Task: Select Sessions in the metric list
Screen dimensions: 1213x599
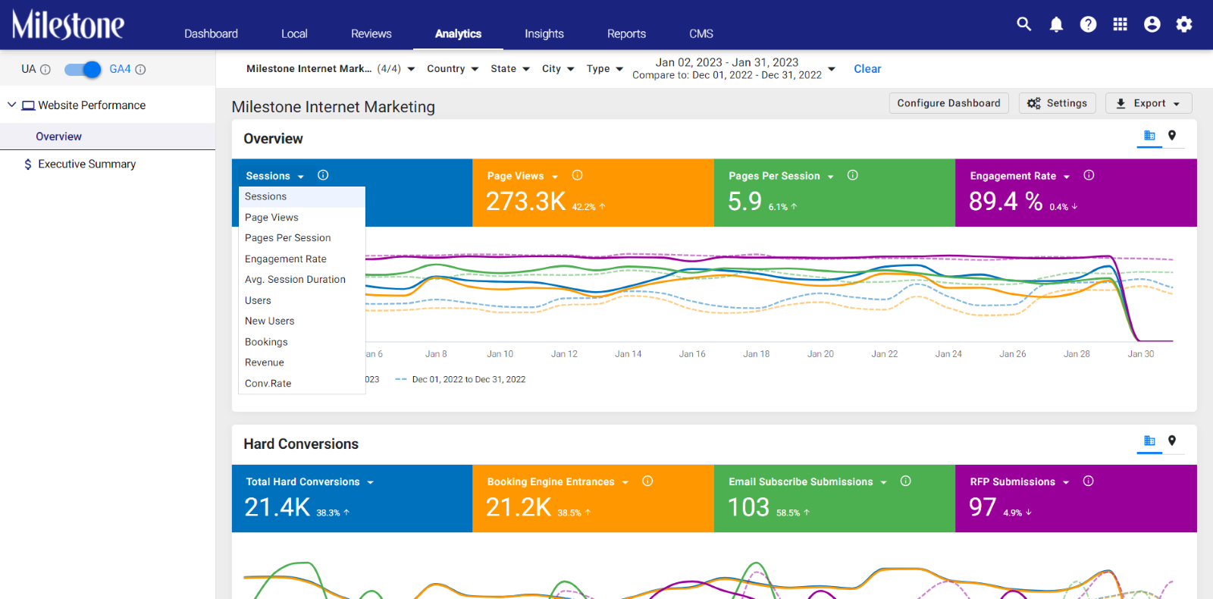Action: [x=302, y=197]
